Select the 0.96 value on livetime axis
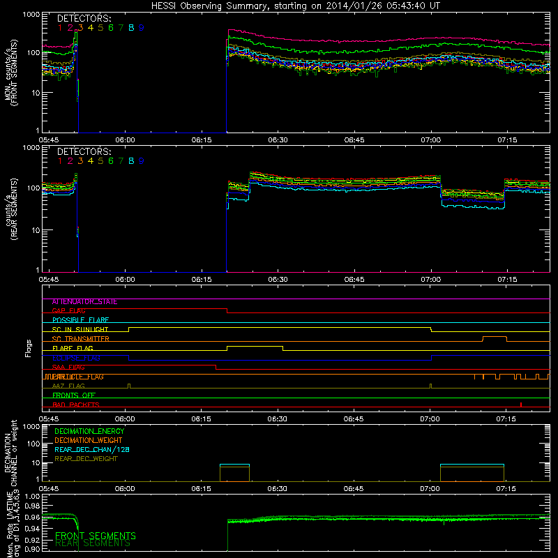The width and height of the screenshot is (558, 558). pyautogui.click(x=32, y=517)
